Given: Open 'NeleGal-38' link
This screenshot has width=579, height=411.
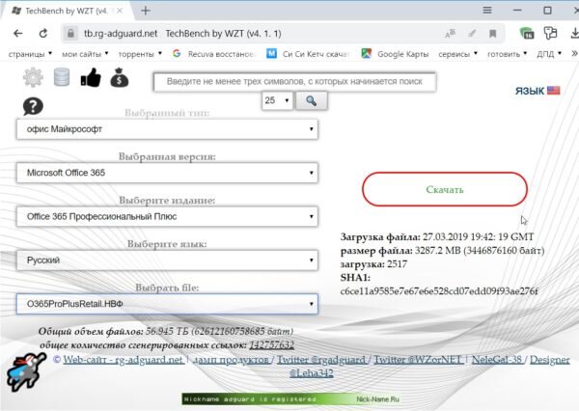Looking at the screenshot, I should pyautogui.click(x=497, y=359).
